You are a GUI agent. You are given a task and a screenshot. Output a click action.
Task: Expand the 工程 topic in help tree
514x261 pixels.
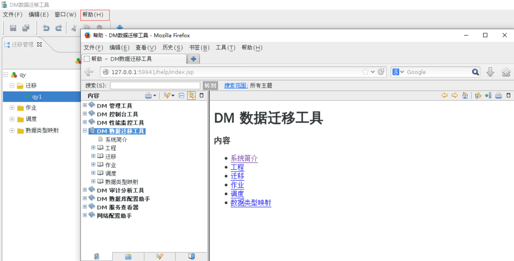click(x=93, y=148)
